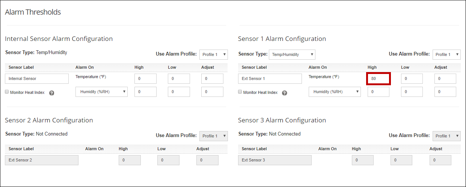Click help icon beside Internal Sensor Heat Index
Viewport: 466px width, 187px height.
pos(52,93)
